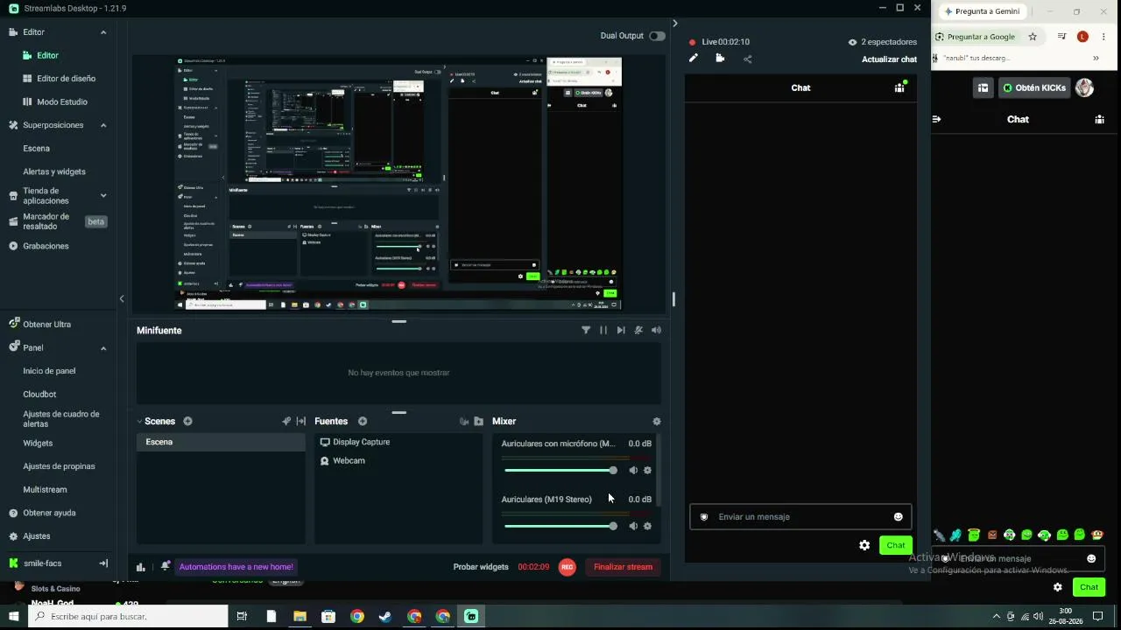Open emoji picker in Chrome Kick chat

[x=1091, y=558]
